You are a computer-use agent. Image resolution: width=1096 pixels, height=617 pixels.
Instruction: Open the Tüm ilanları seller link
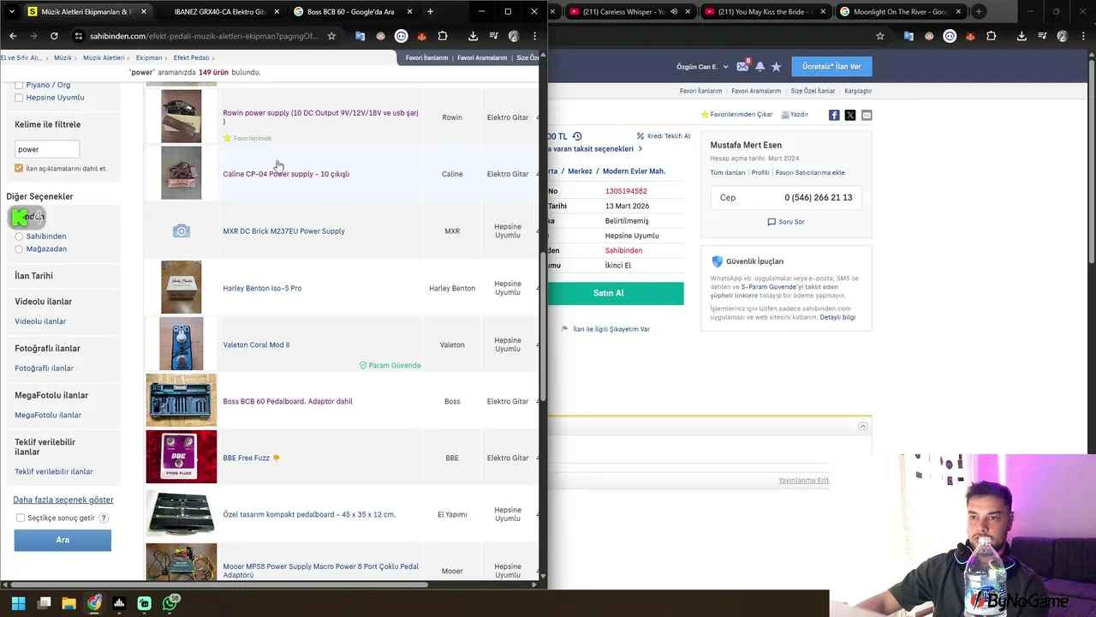pos(728,172)
